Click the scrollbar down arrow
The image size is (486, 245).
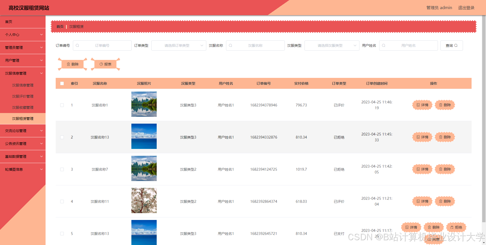[484, 243]
